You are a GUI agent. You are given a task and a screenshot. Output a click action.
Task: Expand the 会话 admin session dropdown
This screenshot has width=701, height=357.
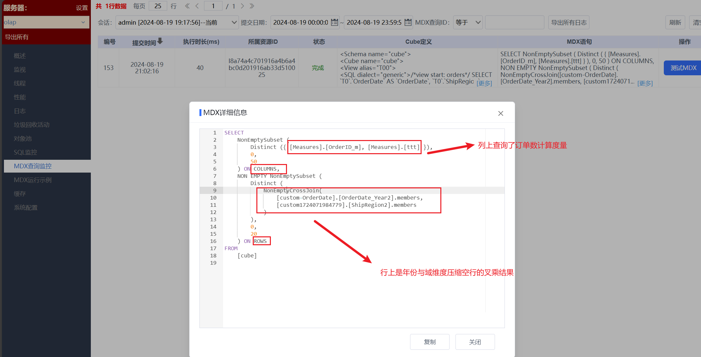177,22
